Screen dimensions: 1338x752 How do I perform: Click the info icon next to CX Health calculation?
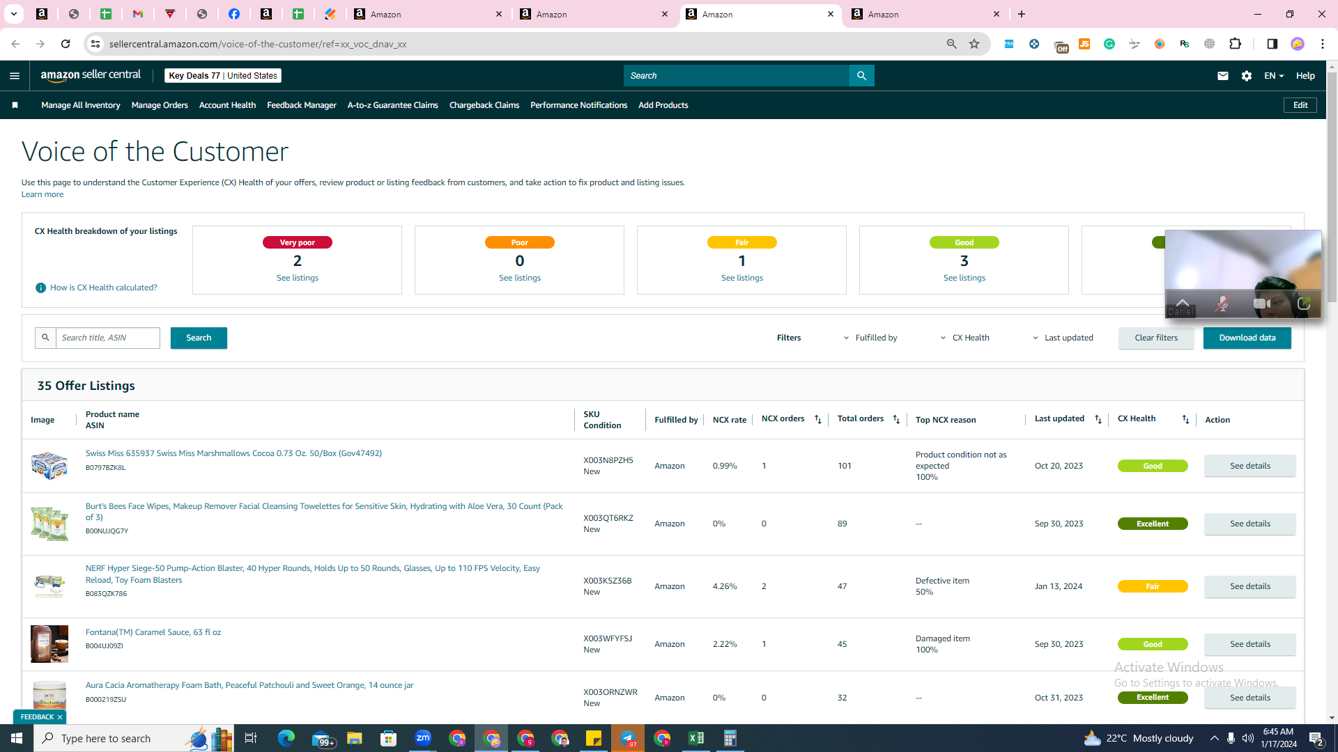tap(40, 288)
